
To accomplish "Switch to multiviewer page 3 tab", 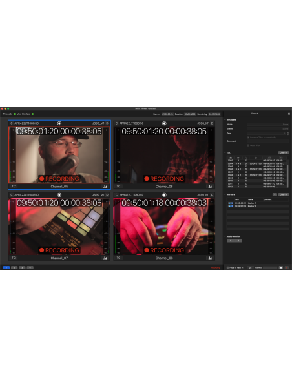I will [22, 268].
